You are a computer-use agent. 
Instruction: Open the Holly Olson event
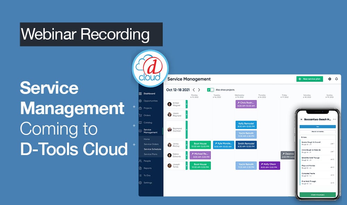click(270, 166)
